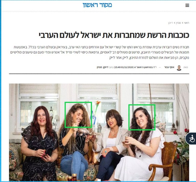The height and width of the screenshot is (182, 196).
Task: Click the article subtitle paragraph
Action: coord(100,52)
